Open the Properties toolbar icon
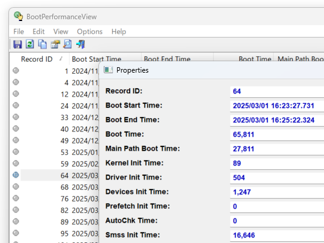This screenshot has width=324, height=243. tap(55, 44)
